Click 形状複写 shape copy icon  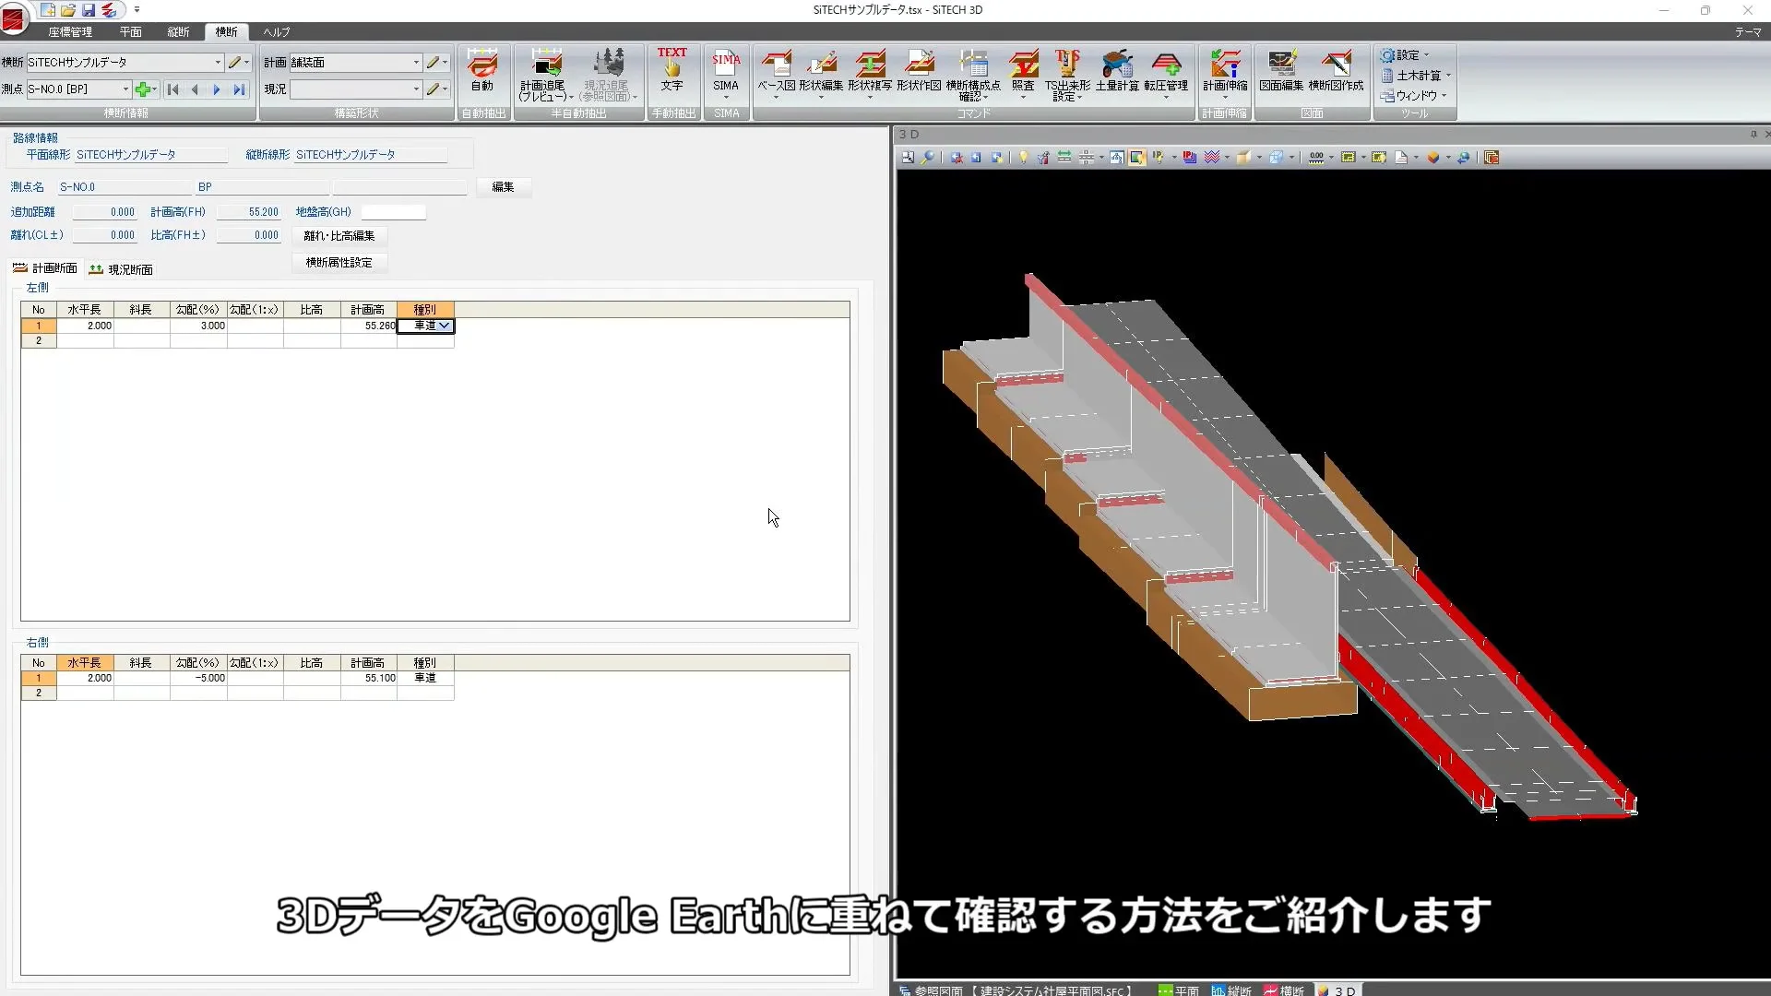pos(870,72)
